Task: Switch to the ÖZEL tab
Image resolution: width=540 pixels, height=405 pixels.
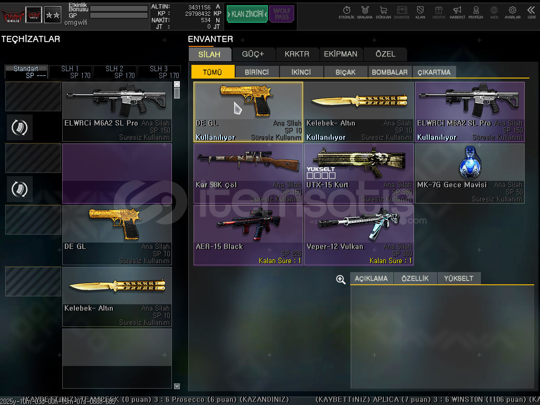Action: tap(385, 54)
